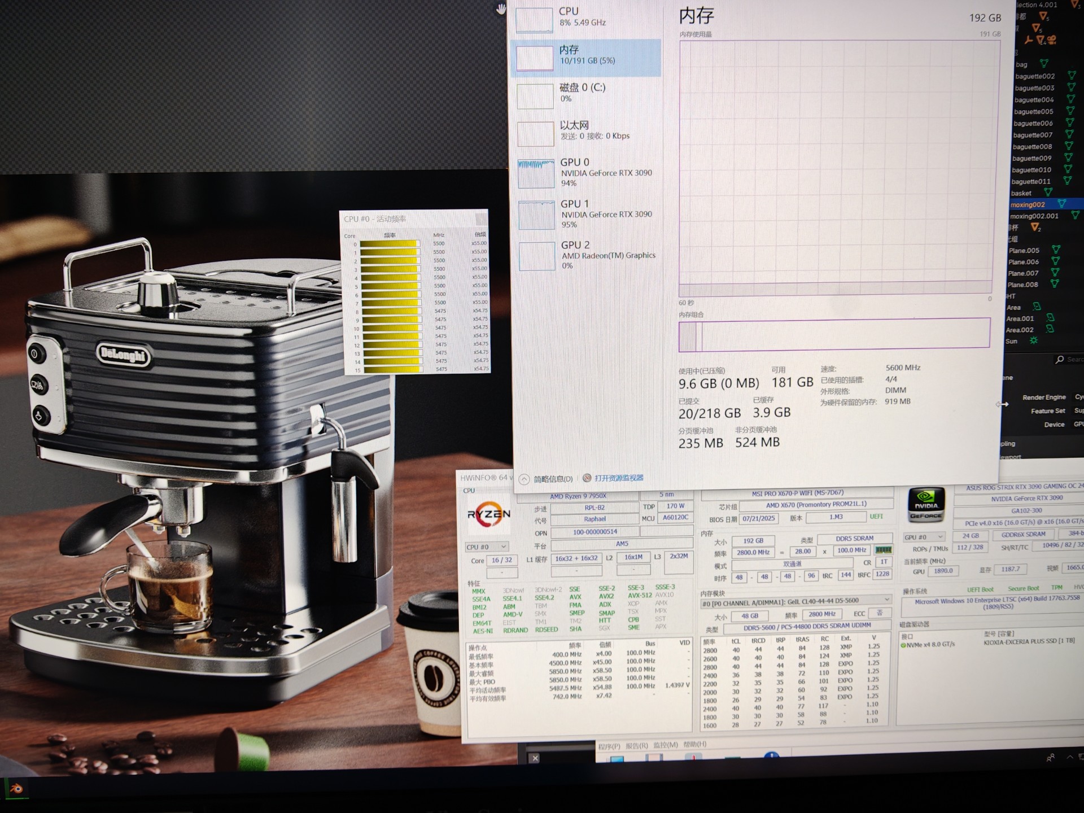Viewport: 1084px width, 813px height.
Task: Click the mesh icon next to basket
Action: click(1048, 193)
